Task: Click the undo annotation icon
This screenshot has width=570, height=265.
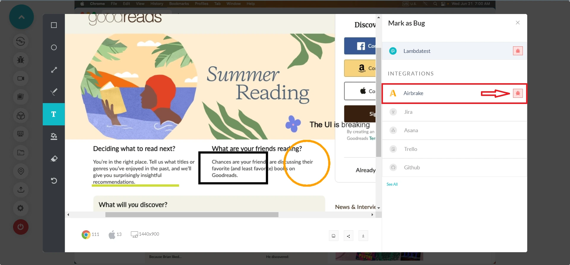Action: [54, 181]
